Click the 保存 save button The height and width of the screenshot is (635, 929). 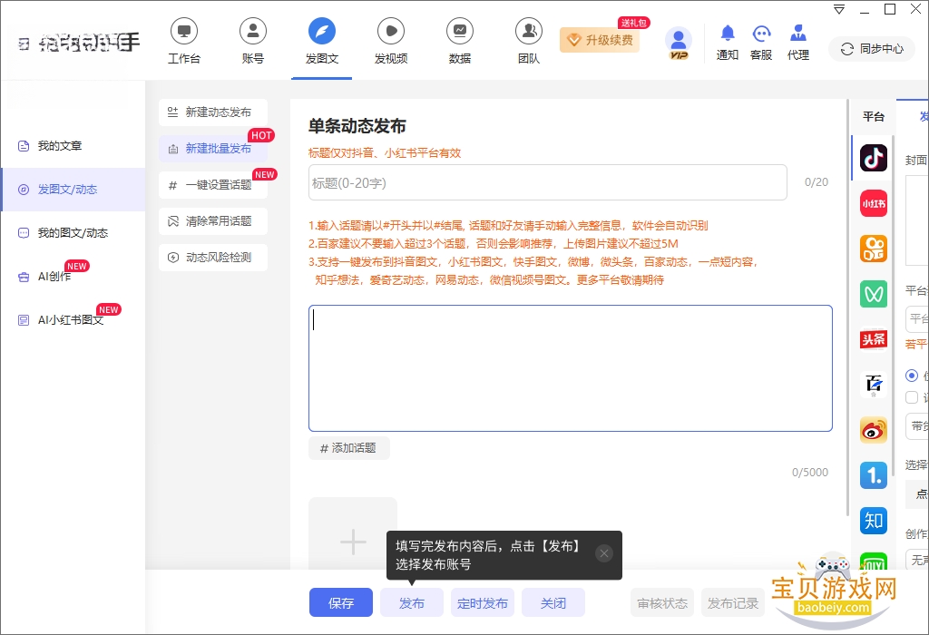[341, 602]
